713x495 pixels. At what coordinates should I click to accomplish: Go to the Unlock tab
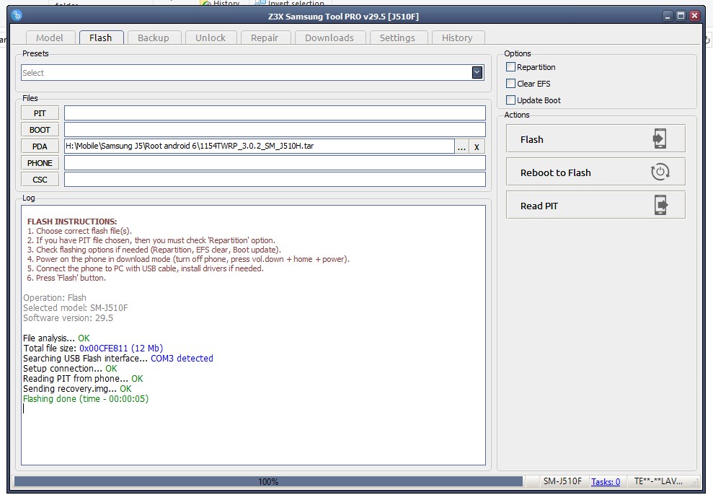[210, 38]
